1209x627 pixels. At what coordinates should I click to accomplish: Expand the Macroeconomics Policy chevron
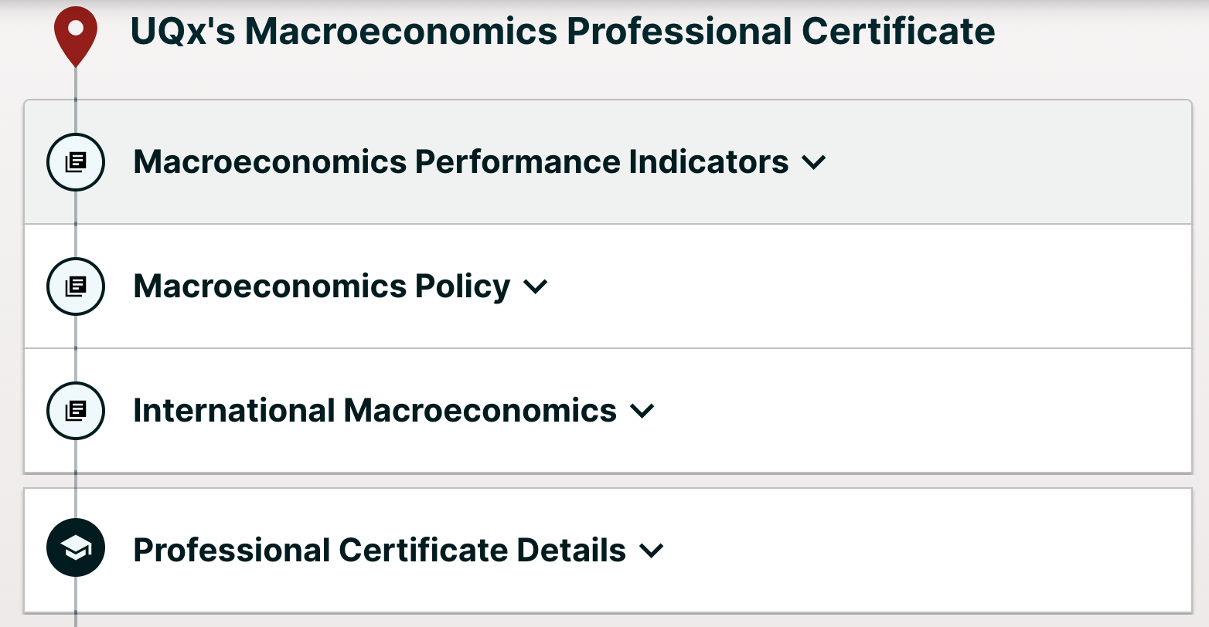click(536, 287)
